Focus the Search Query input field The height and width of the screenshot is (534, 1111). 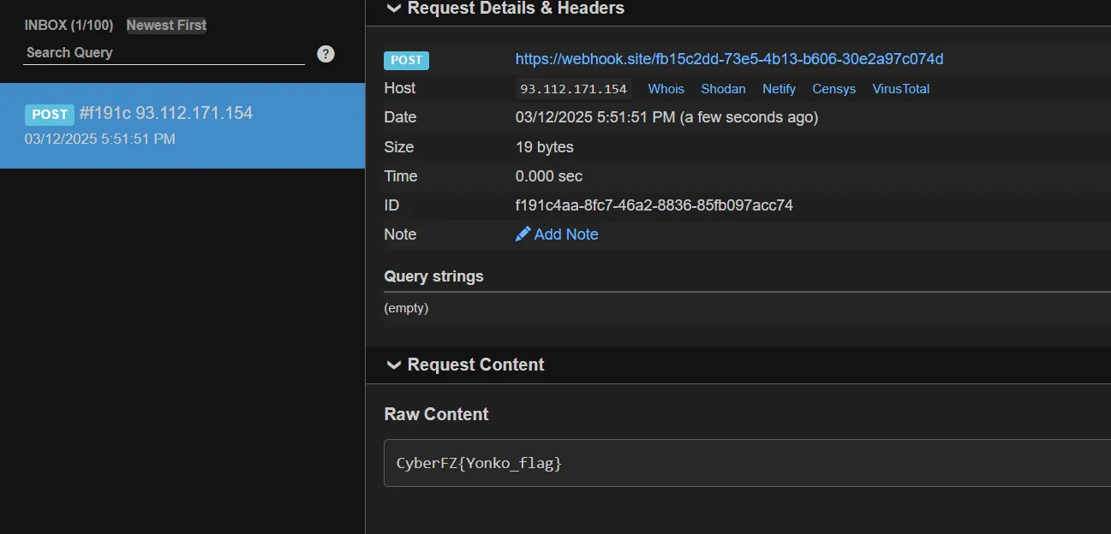point(163,53)
